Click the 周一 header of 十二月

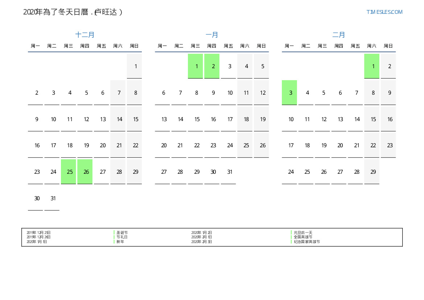coord(36,46)
